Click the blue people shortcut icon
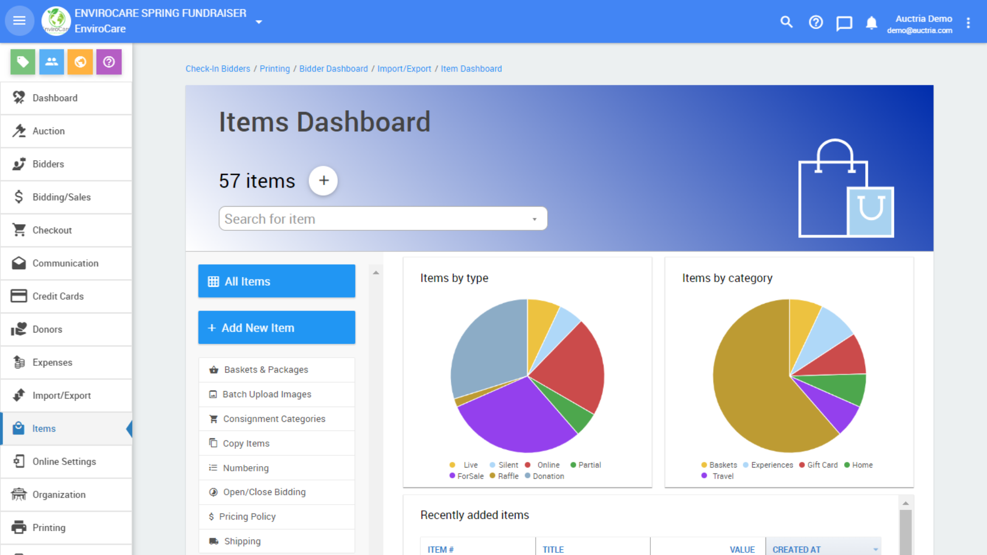The image size is (987, 555). [x=51, y=62]
